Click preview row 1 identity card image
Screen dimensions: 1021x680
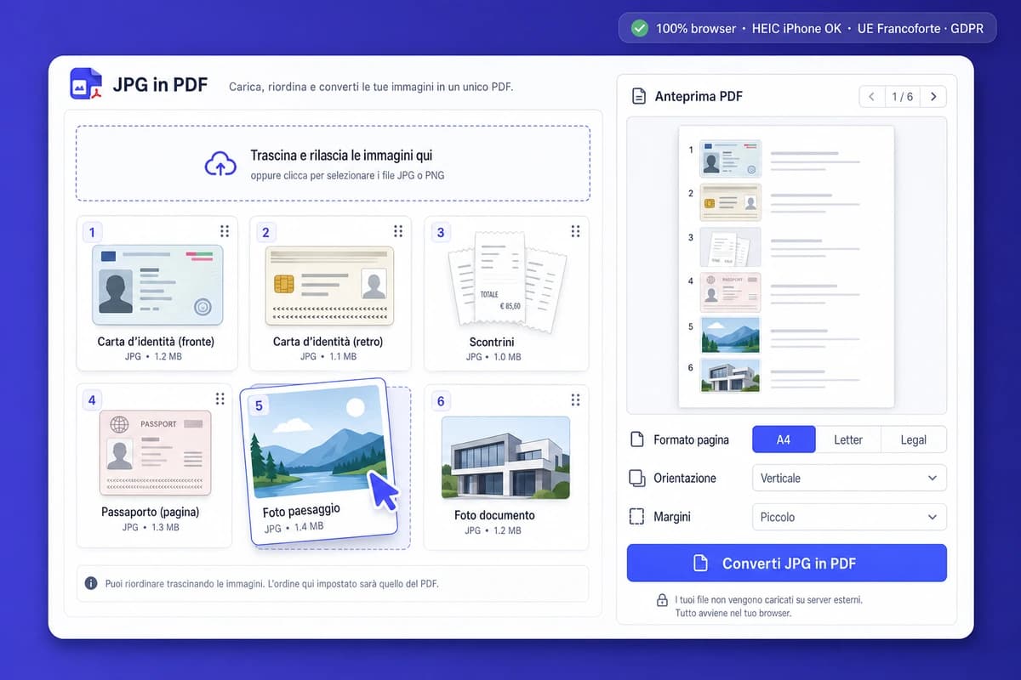click(x=730, y=158)
